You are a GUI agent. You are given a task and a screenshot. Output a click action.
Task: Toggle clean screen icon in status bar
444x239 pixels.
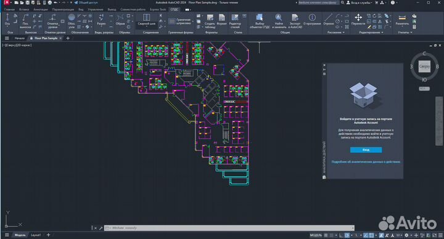[x=435, y=235]
